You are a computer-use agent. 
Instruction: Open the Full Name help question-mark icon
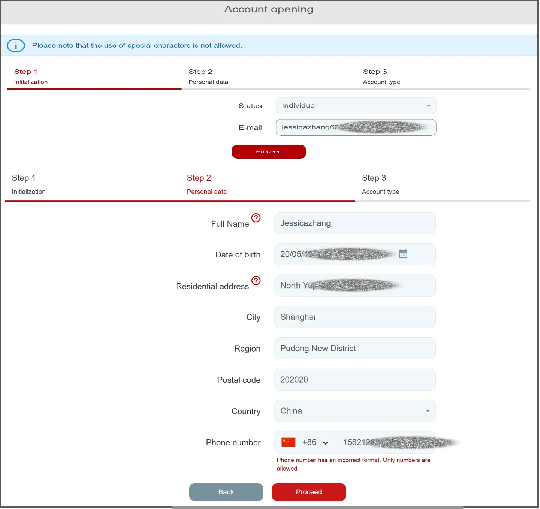pyautogui.click(x=256, y=218)
